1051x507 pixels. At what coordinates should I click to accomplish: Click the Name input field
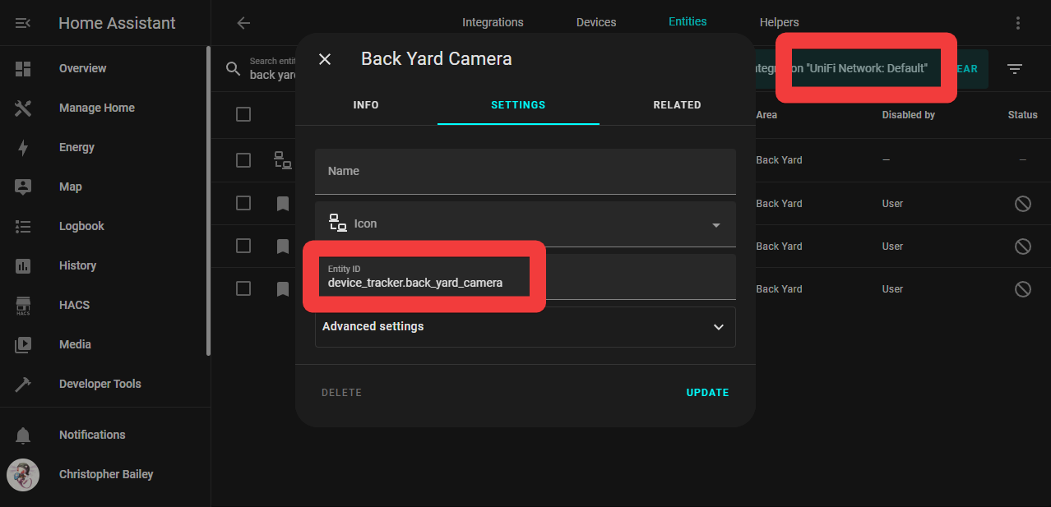(525, 171)
